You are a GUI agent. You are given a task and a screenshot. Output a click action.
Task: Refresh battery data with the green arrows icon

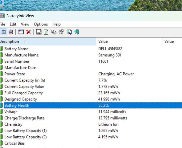46,32
